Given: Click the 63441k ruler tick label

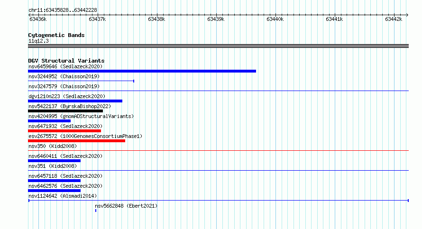Looking at the screenshot, I should pos(334,19).
